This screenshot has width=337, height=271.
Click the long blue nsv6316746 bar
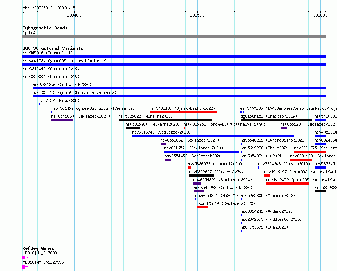[213, 136]
